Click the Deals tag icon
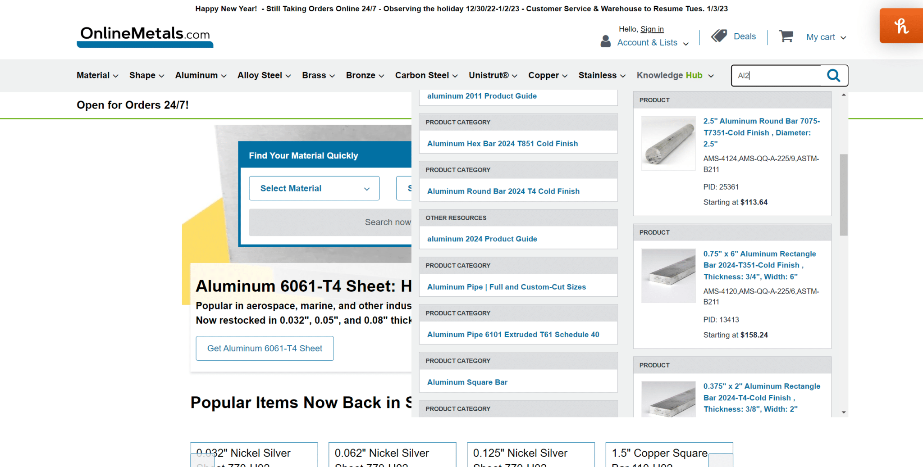This screenshot has height=467, width=923. (719, 36)
